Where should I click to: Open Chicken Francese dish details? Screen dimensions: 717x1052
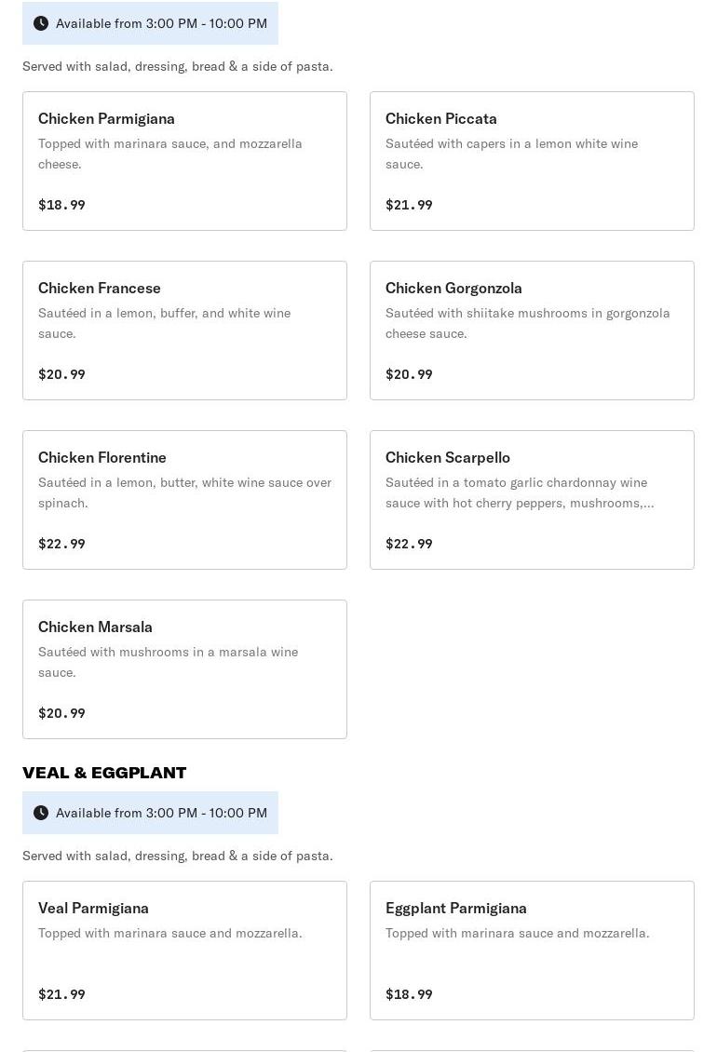pos(184,330)
